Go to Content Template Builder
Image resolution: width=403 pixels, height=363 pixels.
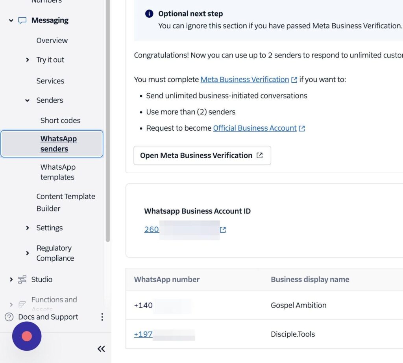[x=66, y=202]
